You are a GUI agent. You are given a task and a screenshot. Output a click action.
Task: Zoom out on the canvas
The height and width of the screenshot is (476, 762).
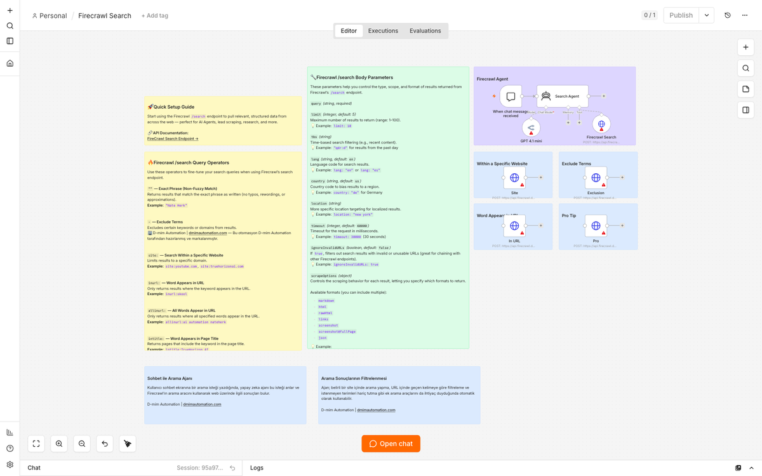click(x=82, y=444)
